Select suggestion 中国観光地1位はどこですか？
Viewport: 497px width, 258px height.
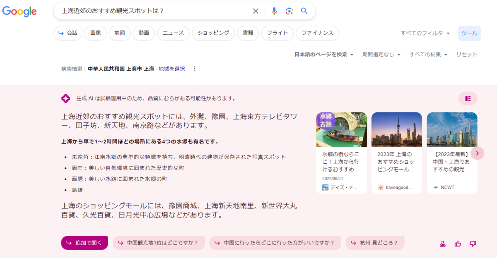(x=159, y=243)
